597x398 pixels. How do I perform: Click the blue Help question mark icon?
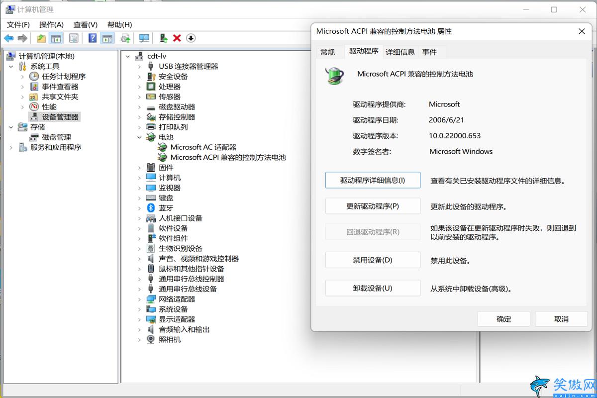point(93,38)
